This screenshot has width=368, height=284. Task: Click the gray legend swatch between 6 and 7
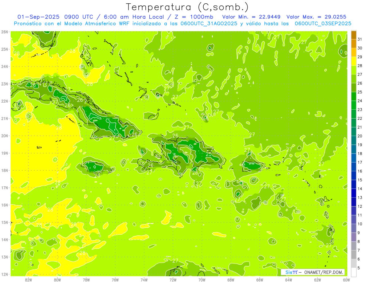(354, 255)
